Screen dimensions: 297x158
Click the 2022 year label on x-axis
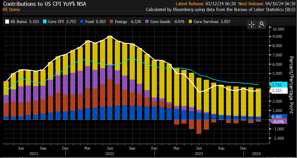[110, 153]
